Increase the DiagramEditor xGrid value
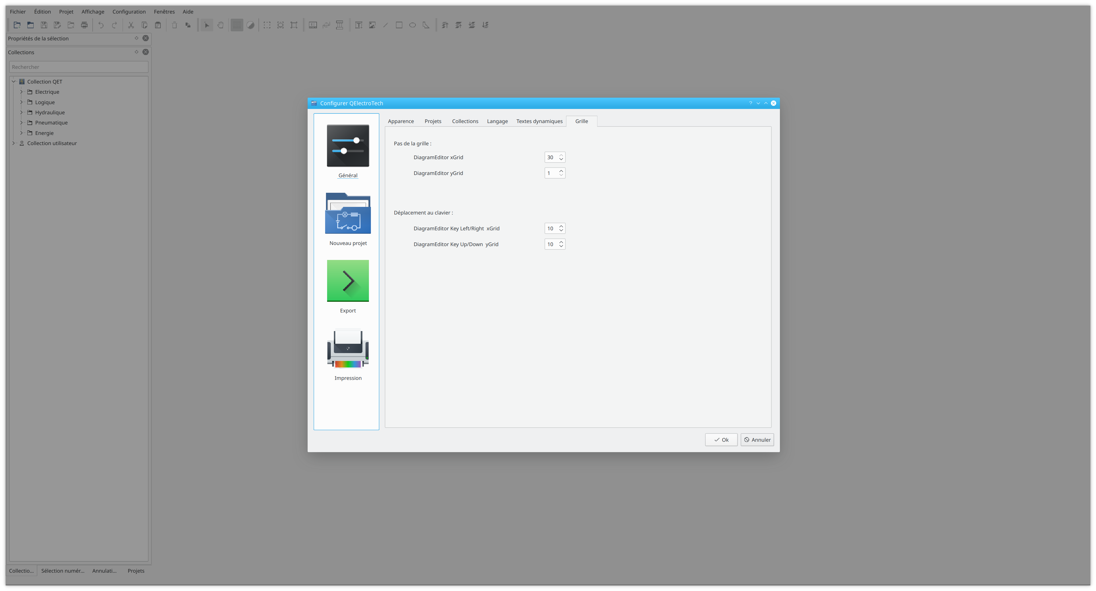Viewport: 1096px width, 591px height. 561,155
